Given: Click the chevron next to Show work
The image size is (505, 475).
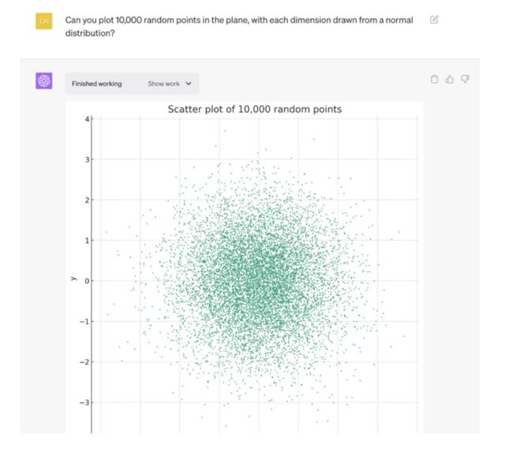Looking at the screenshot, I should [189, 84].
